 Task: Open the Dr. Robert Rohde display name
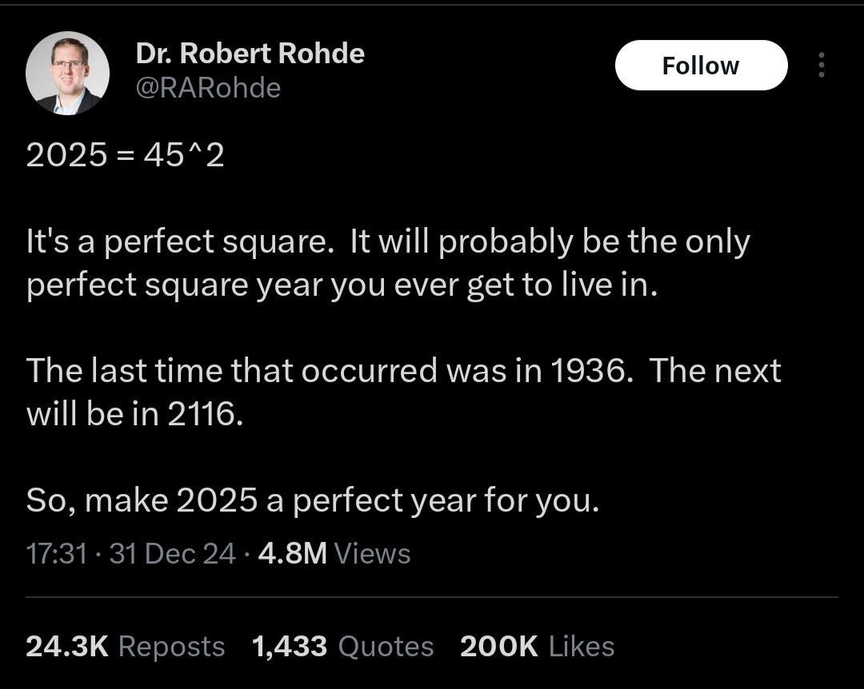[250, 54]
